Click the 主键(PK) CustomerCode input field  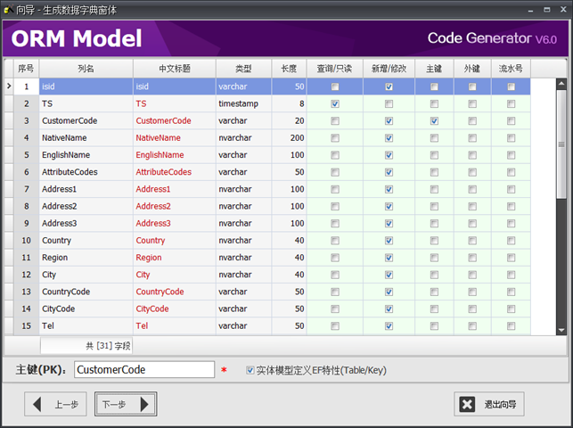143,369
